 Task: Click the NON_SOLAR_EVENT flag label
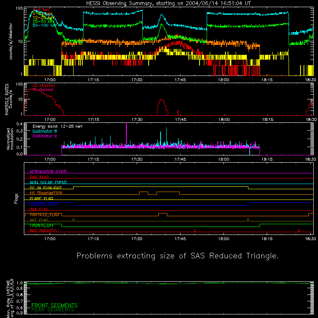pyautogui.click(x=48, y=182)
